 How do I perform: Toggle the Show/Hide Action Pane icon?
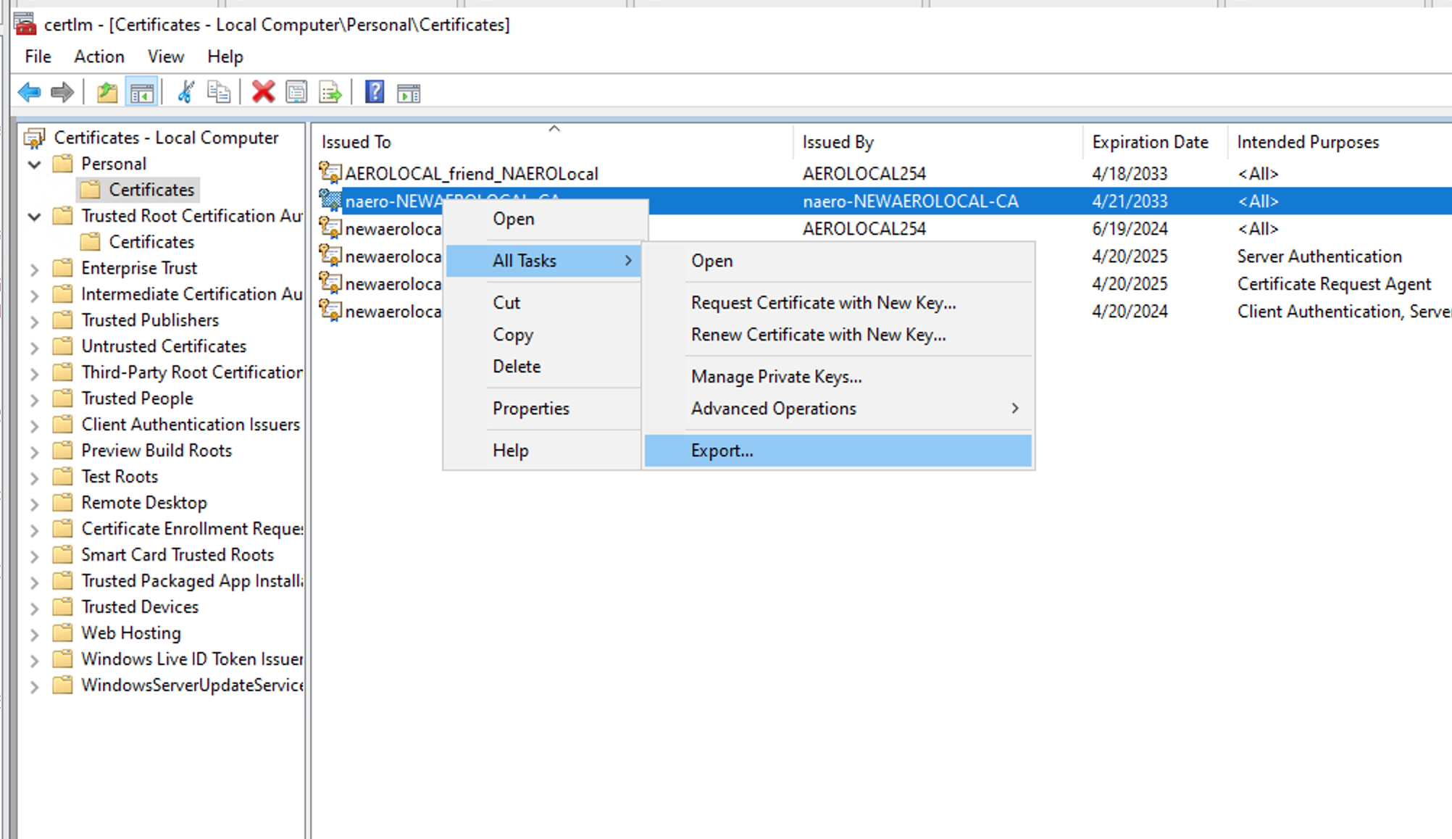tap(409, 92)
